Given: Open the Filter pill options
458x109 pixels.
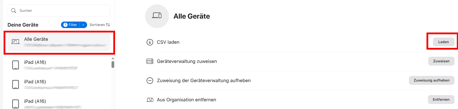Looking at the screenshot, I should pos(70,25).
